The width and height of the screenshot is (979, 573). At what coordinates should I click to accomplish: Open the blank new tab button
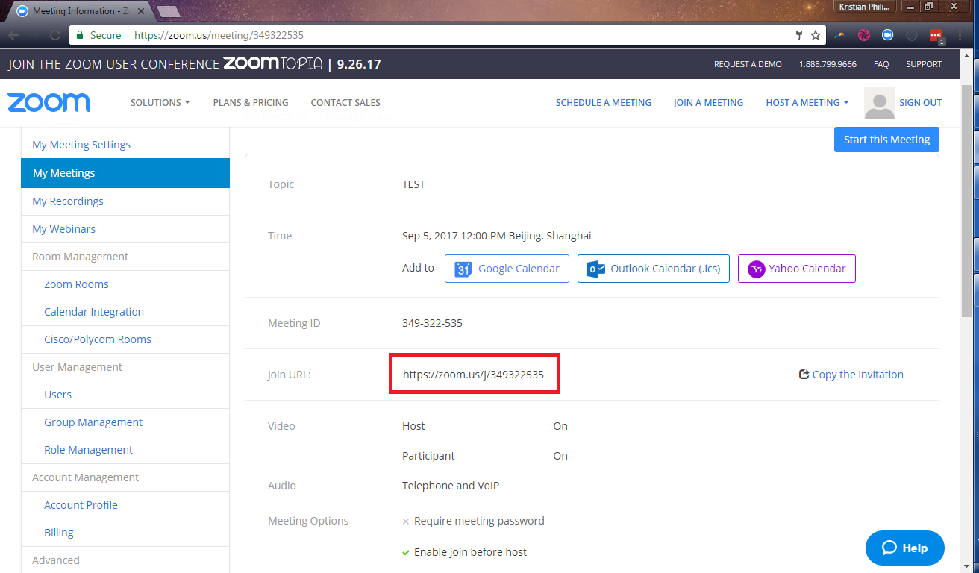point(169,11)
